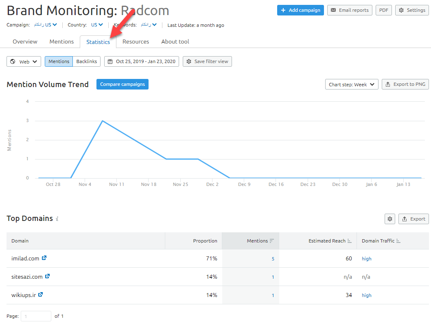Toggle the Backlinks filter button
431x332 pixels.
coord(87,61)
